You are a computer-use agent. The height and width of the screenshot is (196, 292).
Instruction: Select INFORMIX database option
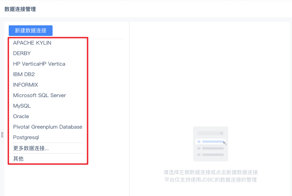coord(25,85)
